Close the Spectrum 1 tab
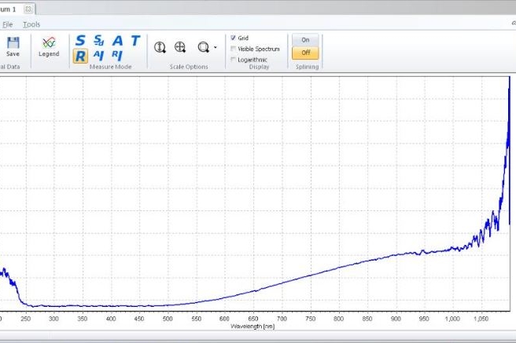 [x=28, y=9]
